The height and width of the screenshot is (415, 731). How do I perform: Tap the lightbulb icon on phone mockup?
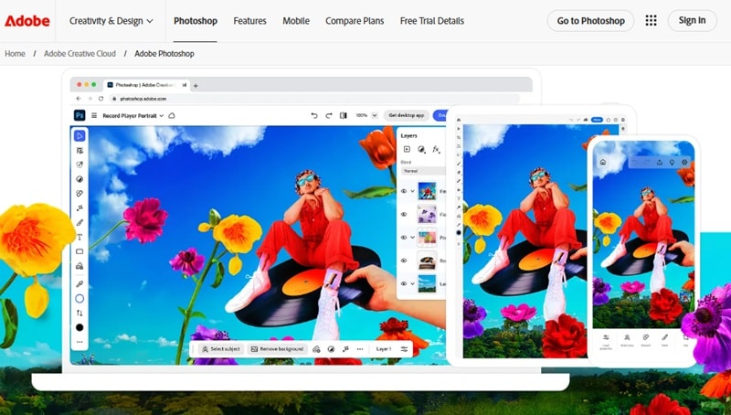[672, 163]
